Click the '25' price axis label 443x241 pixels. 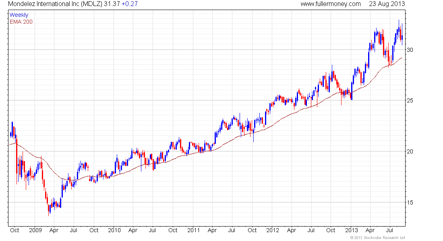click(x=410, y=101)
